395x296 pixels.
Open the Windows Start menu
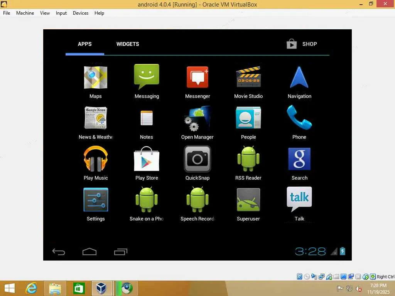[10, 288]
